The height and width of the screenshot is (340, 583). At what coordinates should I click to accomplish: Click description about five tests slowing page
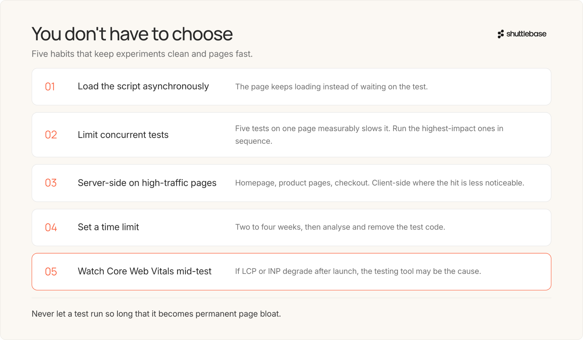point(369,135)
